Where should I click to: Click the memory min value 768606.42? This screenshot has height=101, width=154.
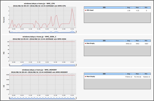point(146,77)
